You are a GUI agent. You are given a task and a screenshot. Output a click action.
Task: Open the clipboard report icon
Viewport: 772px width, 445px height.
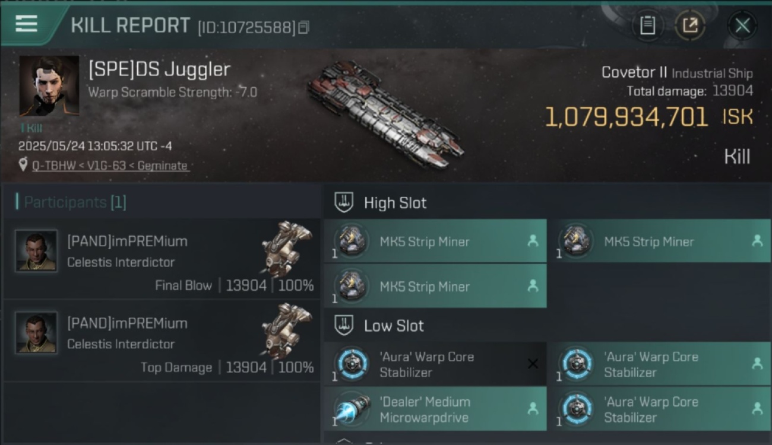tap(647, 26)
